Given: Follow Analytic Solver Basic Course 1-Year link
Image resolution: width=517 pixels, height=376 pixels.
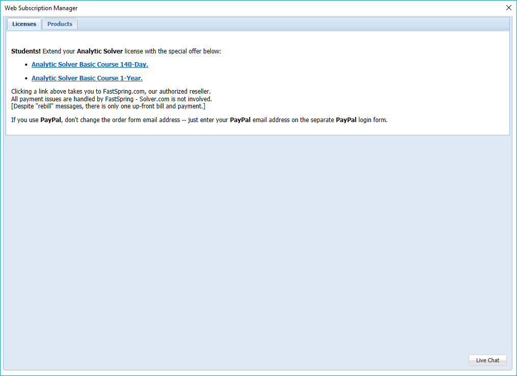Looking at the screenshot, I should coord(87,78).
